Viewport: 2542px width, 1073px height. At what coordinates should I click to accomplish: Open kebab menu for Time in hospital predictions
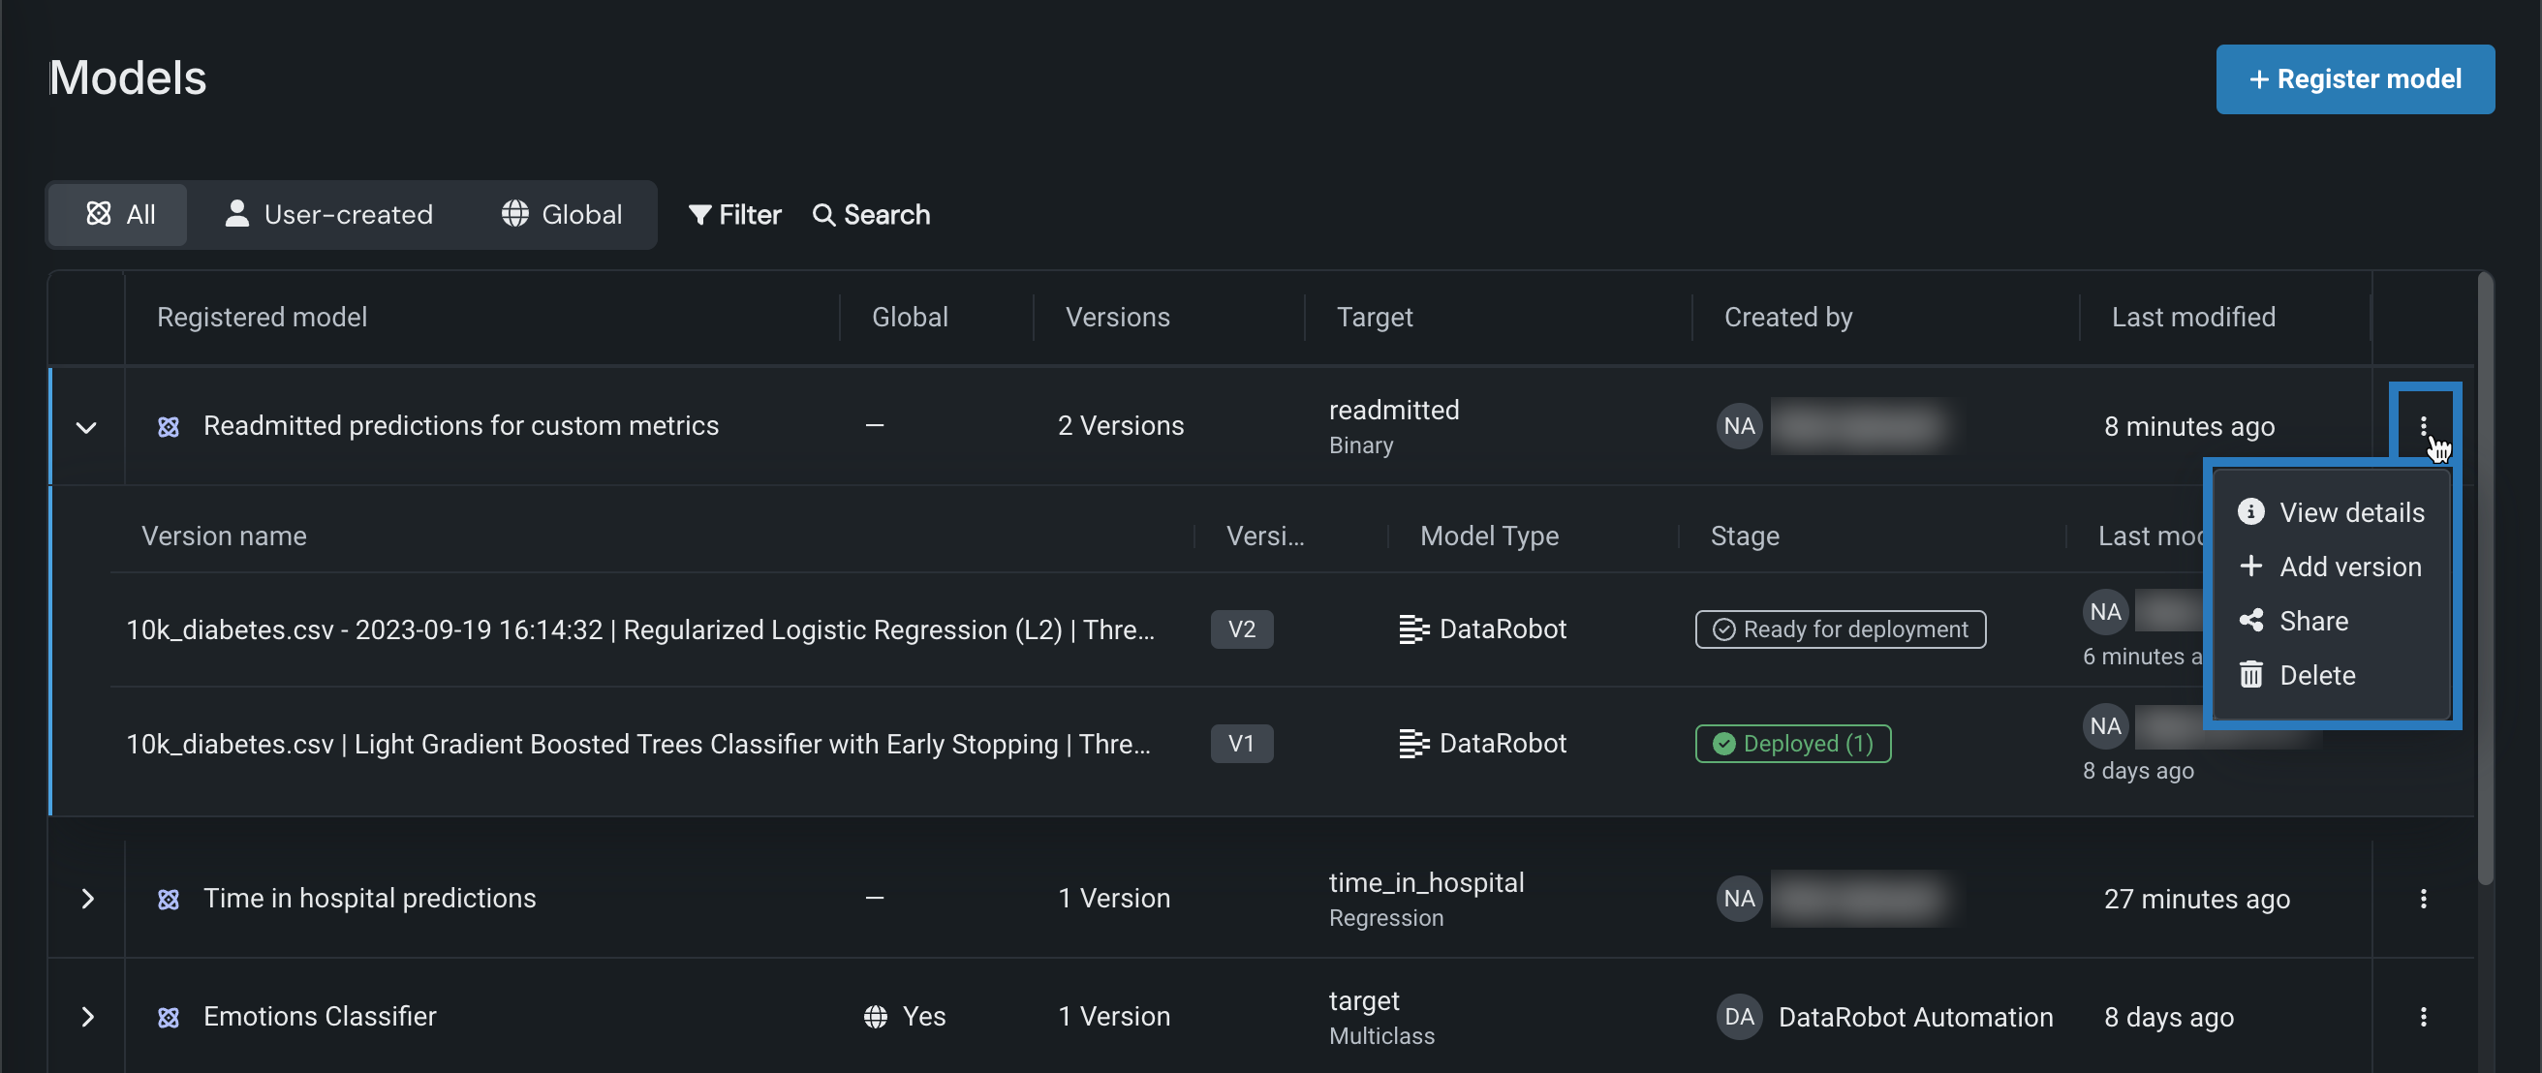(x=2423, y=899)
